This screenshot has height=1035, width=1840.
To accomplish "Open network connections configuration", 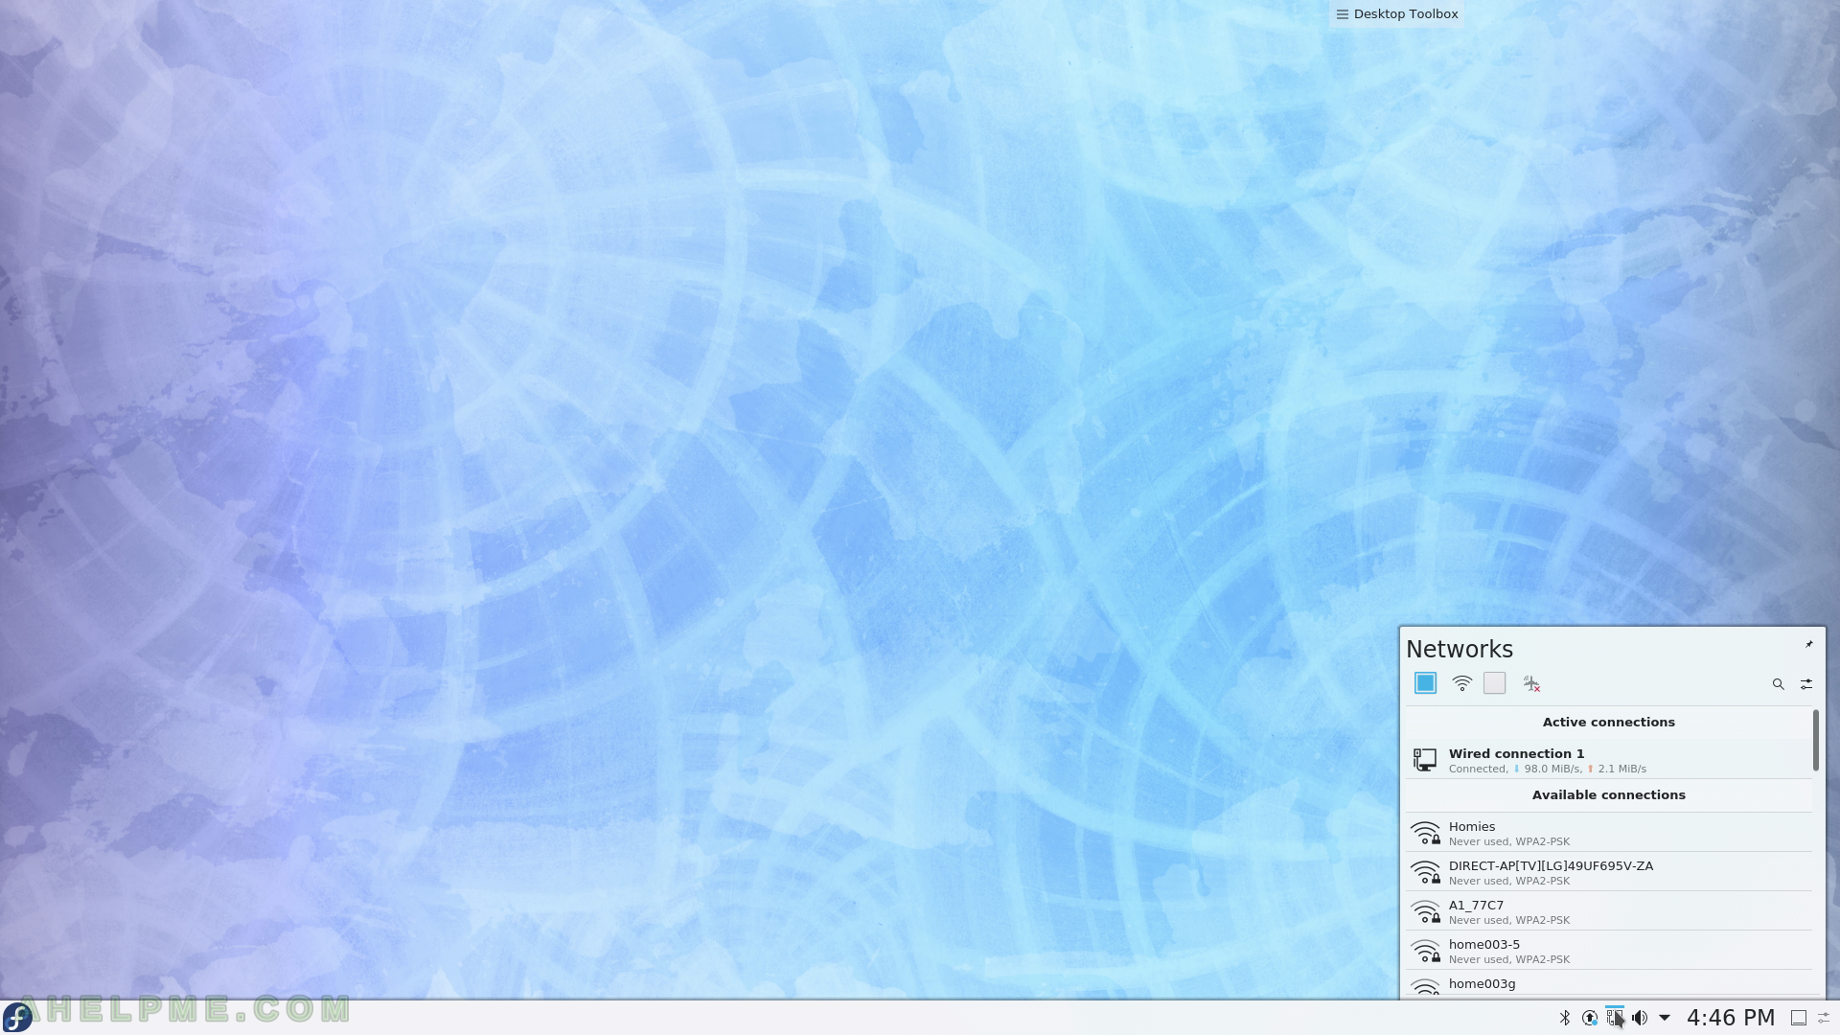I will [1806, 684].
